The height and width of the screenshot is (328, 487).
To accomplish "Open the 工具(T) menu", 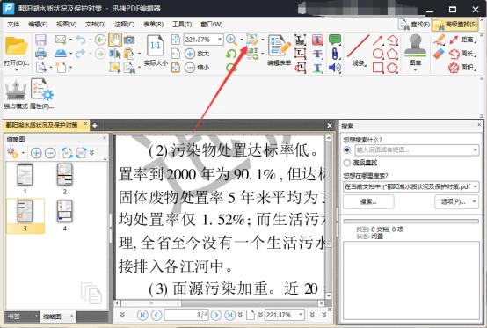I will click(x=182, y=25).
